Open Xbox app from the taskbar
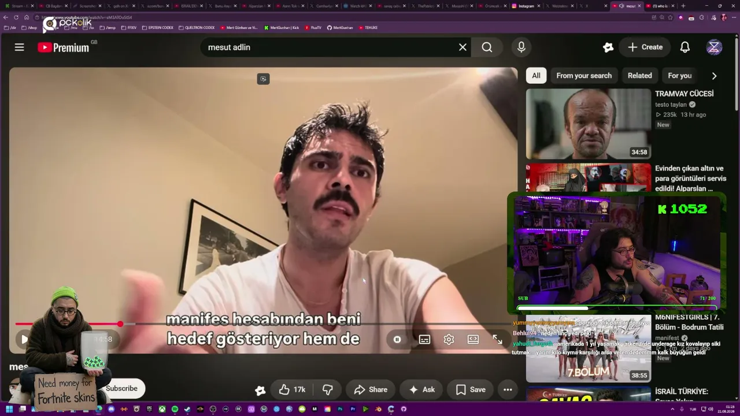This screenshot has height=416, width=740. 162,409
